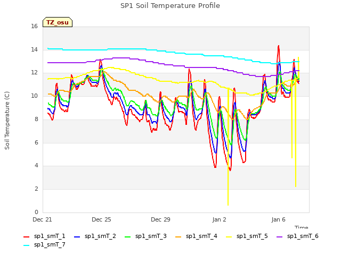Screen dimensions: 341x255
Task: Click the Jan 2 x-axis tick label
Action: pos(219,219)
